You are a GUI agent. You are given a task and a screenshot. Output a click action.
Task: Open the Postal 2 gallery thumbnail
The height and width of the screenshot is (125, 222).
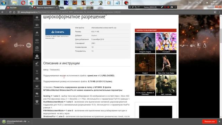pyautogui.click(x=145, y=64)
